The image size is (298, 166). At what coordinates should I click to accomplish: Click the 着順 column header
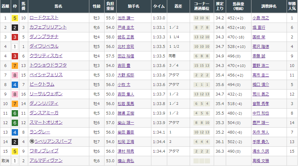(x=5, y=6)
